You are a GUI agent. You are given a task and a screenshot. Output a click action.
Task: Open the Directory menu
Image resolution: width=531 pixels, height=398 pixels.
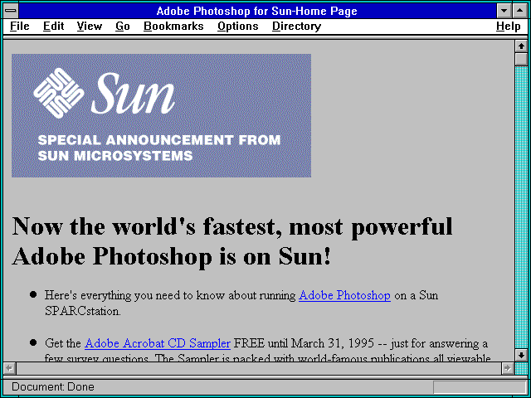[297, 27]
